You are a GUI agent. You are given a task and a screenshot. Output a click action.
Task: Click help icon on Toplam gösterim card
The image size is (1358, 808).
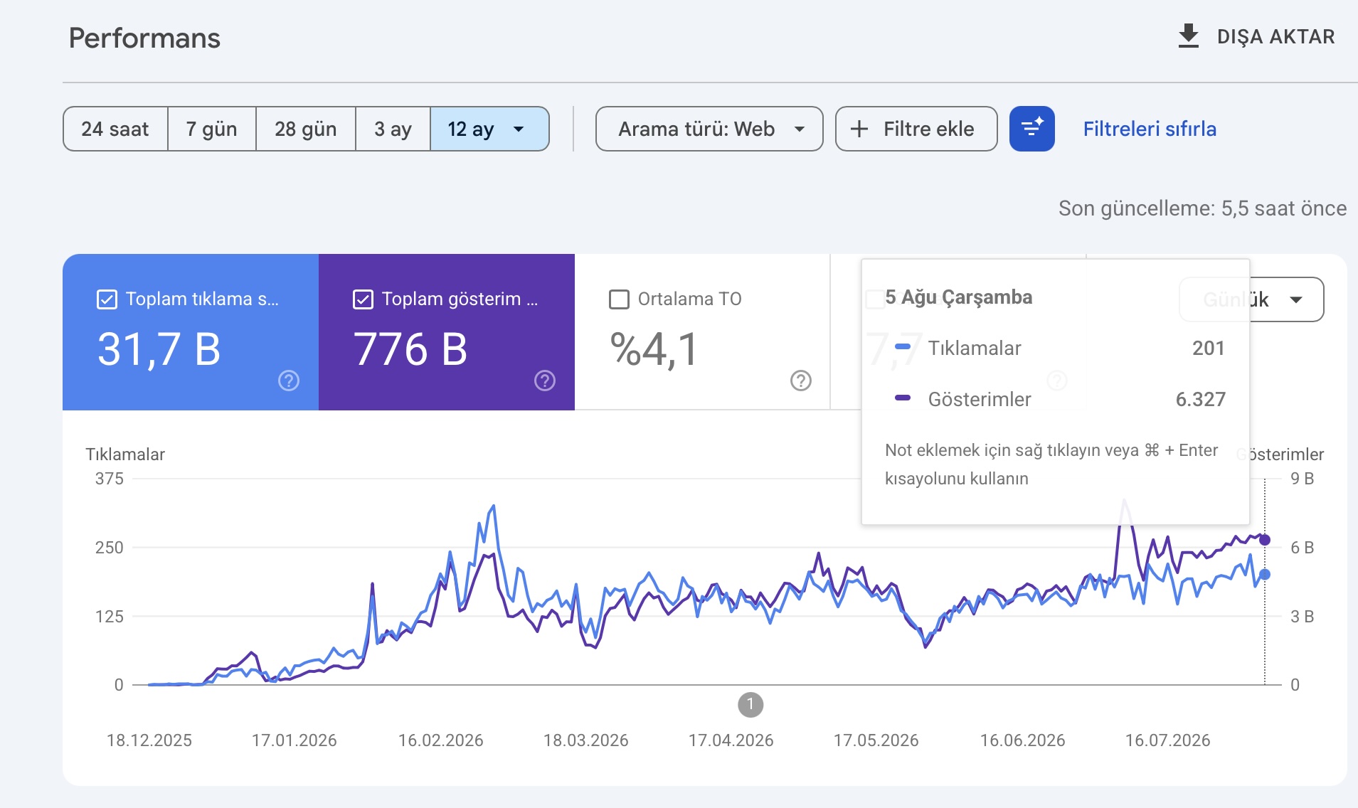[x=545, y=381]
